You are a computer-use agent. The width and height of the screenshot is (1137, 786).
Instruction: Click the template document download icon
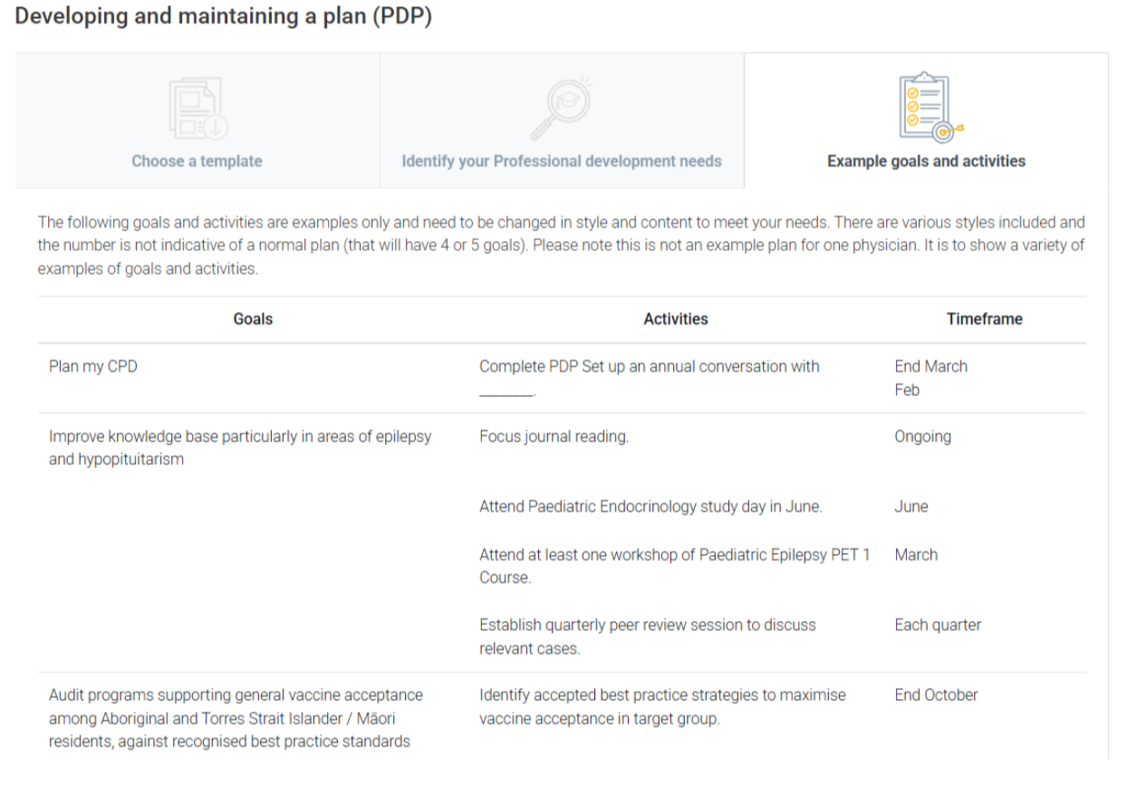pos(198,106)
